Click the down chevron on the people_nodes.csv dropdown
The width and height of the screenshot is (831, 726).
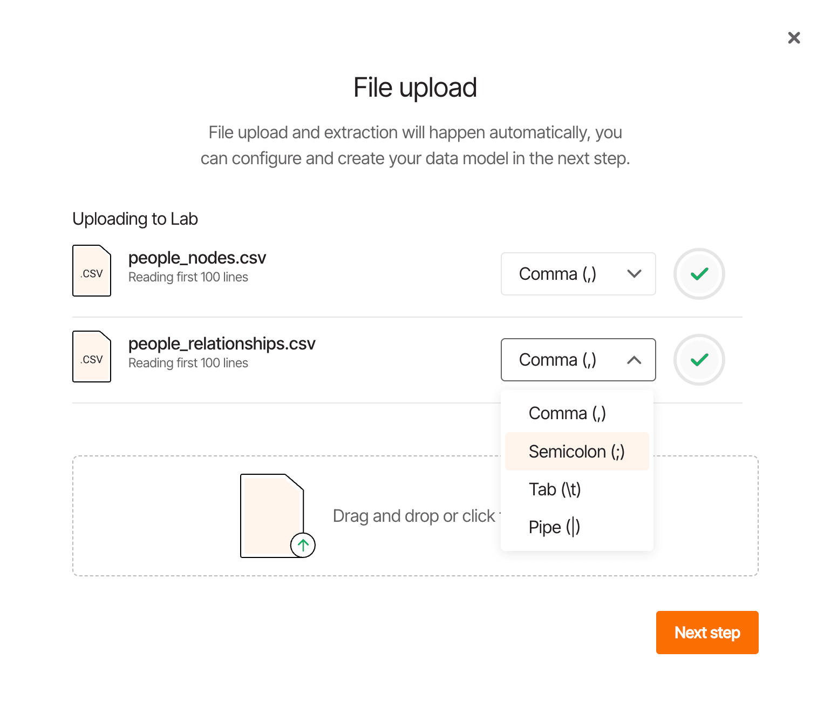(x=634, y=274)
